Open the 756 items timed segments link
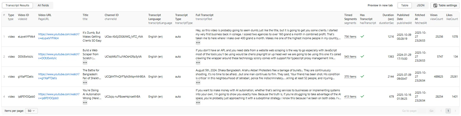 [350, 37]
